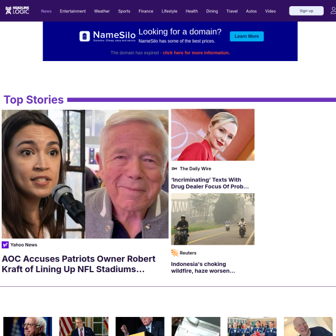Viewport: 336px width, 336px height.
Task: Go to the Video section
Action: pos(270,11)
